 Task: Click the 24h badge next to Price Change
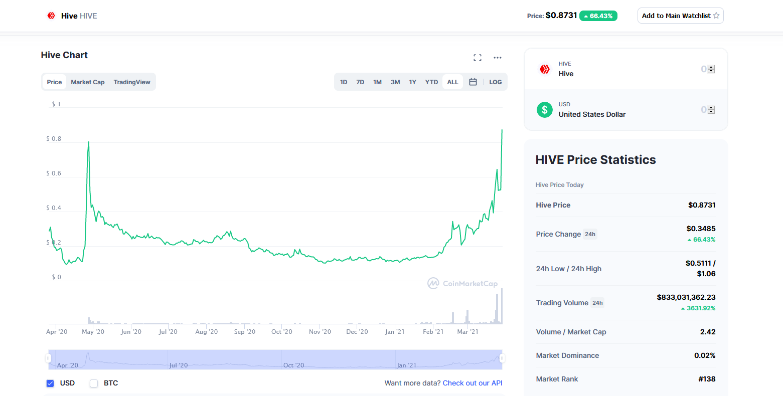point(590,234)
